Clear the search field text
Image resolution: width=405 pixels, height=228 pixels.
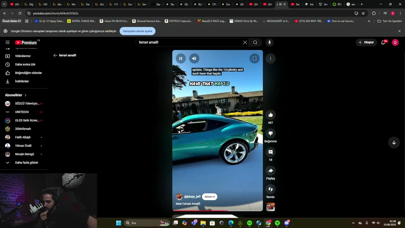pos(245,42)
